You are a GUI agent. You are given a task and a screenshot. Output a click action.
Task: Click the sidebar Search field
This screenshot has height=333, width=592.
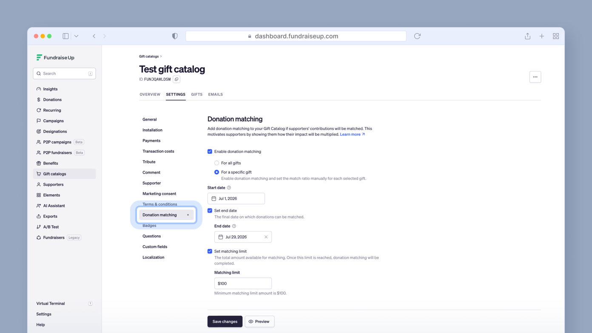coord(64,73)
